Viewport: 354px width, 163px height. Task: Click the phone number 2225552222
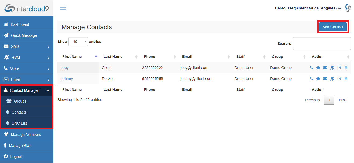[x=153, y=68]
